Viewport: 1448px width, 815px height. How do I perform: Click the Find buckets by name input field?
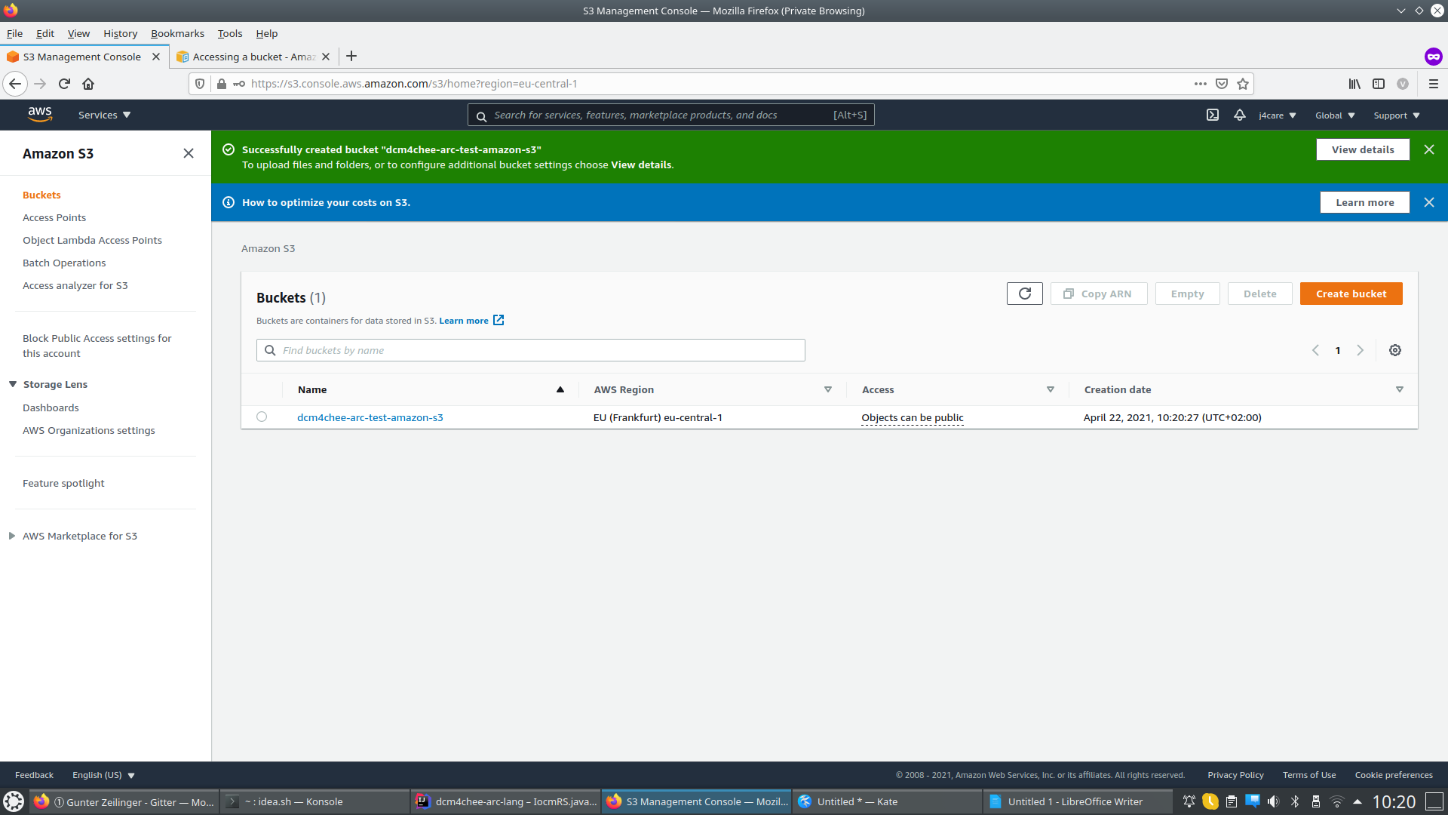531,350
